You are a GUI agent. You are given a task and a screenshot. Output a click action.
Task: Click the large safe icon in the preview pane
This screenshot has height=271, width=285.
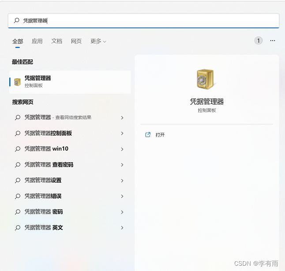[x=206, y=79]
